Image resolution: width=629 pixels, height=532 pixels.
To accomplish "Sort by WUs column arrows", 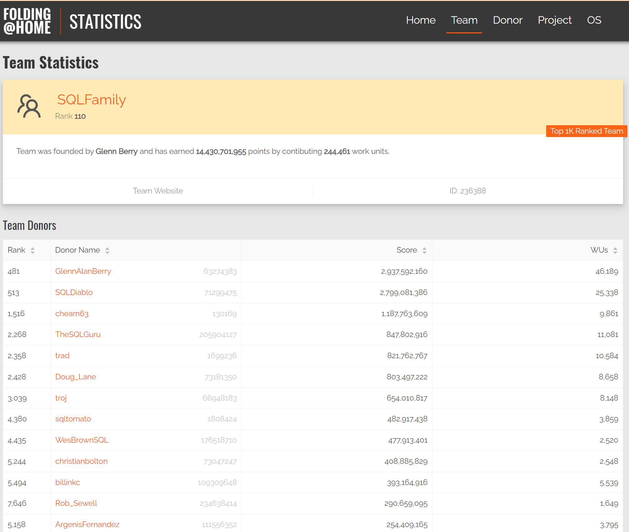I will (x=615, y=250).
